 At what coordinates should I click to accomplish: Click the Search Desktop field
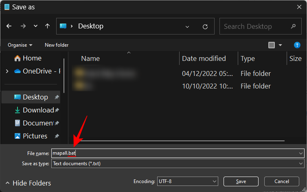(x=261, y=26)
